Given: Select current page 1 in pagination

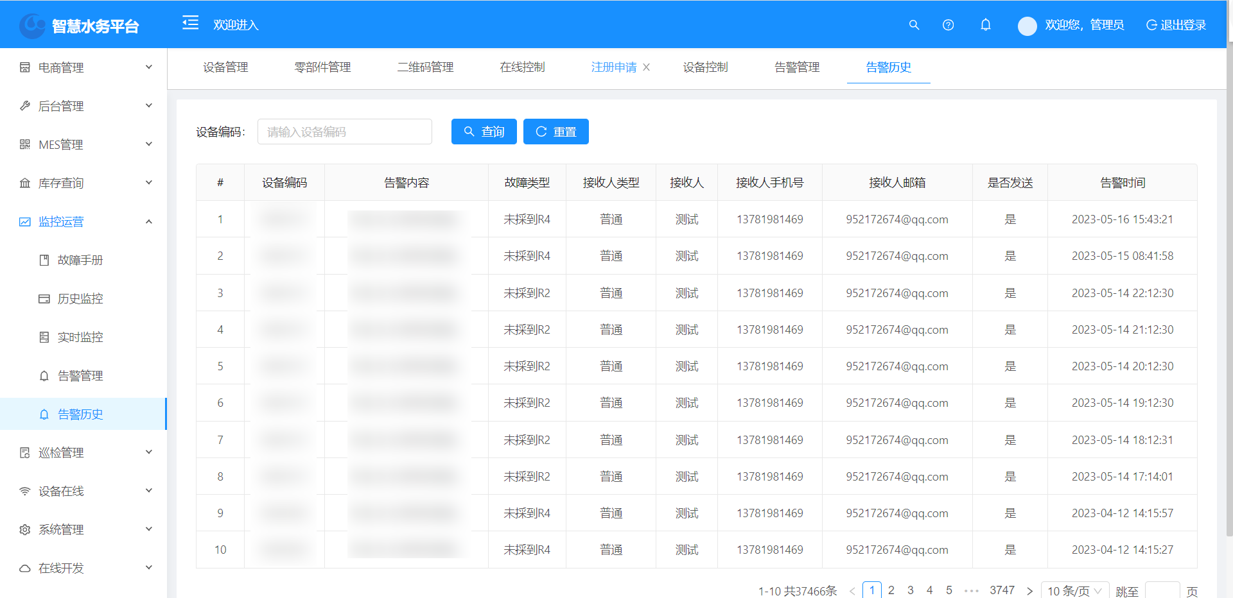Looking at the screenshot, I should pos(872,590).
